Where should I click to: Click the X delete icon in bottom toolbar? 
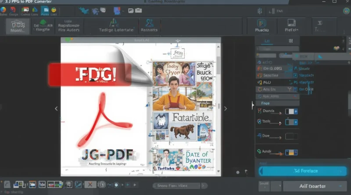click(90, 185)
